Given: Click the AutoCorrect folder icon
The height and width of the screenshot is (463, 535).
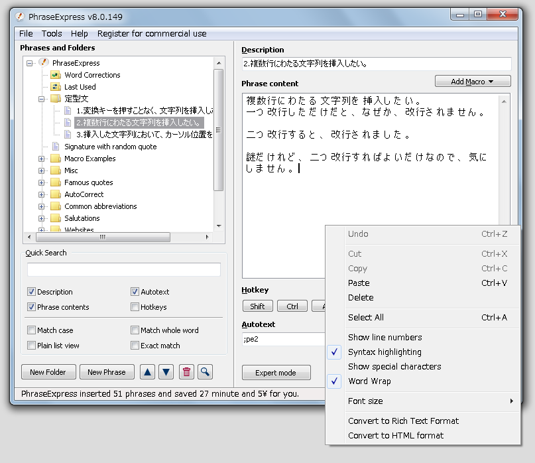Looking at the screenshot, I should coord(55,194).
